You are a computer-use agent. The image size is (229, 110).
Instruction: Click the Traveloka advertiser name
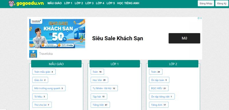[x=46, y=54]
